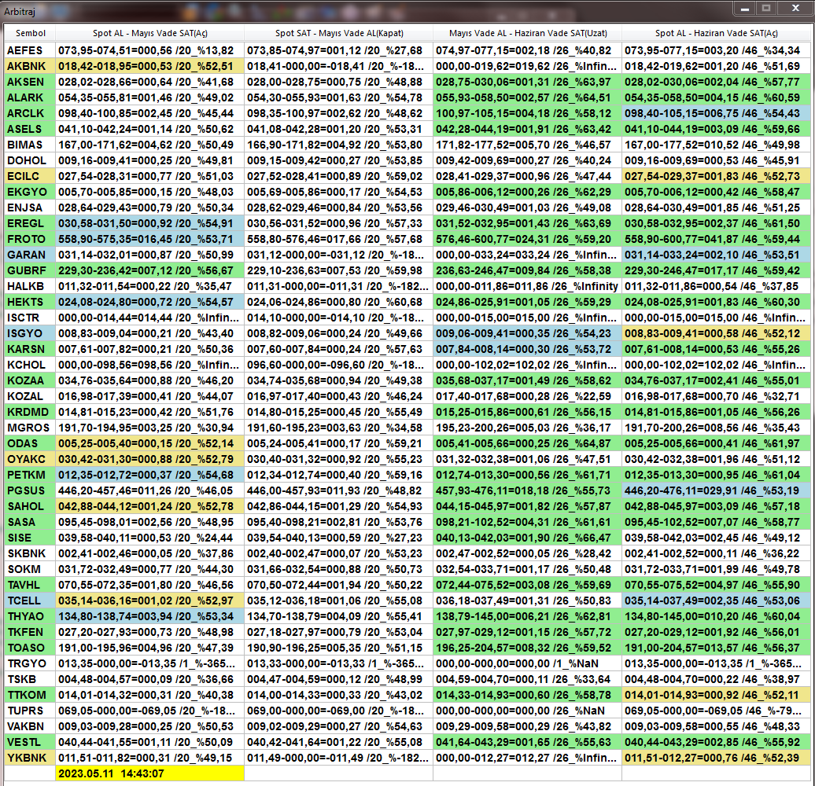
Task: Select the KOZAL symbol cell
Action: 30,396
